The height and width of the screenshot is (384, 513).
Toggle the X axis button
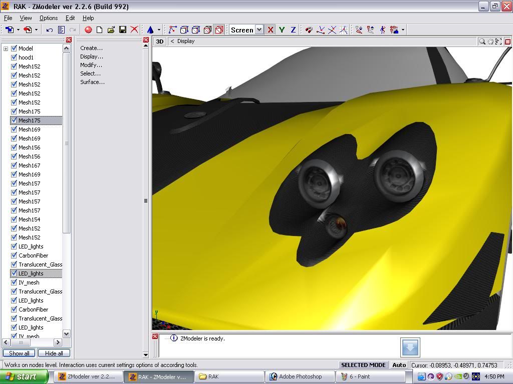[x=271, y=30]
